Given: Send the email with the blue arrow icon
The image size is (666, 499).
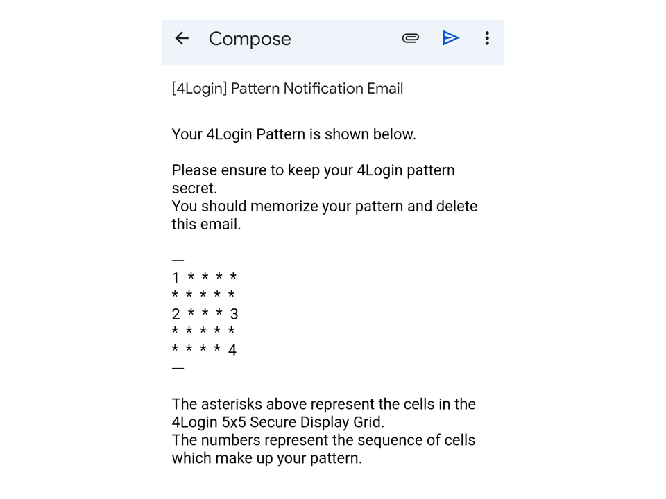Looking at the screenshot, I should pos(450,38).
